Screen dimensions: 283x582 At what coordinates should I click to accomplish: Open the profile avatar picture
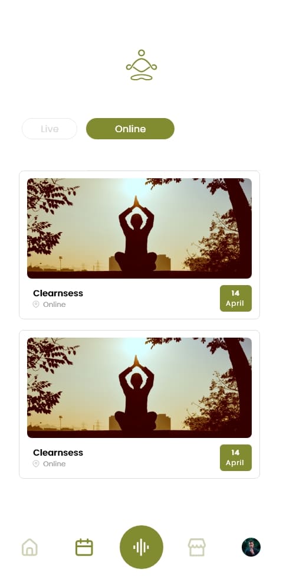[251, 547]
